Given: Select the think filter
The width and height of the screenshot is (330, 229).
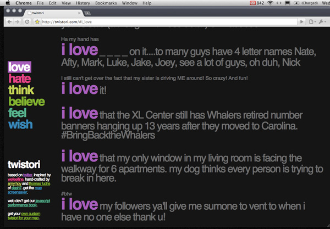Looking at the screenshot, I should 21,90.
